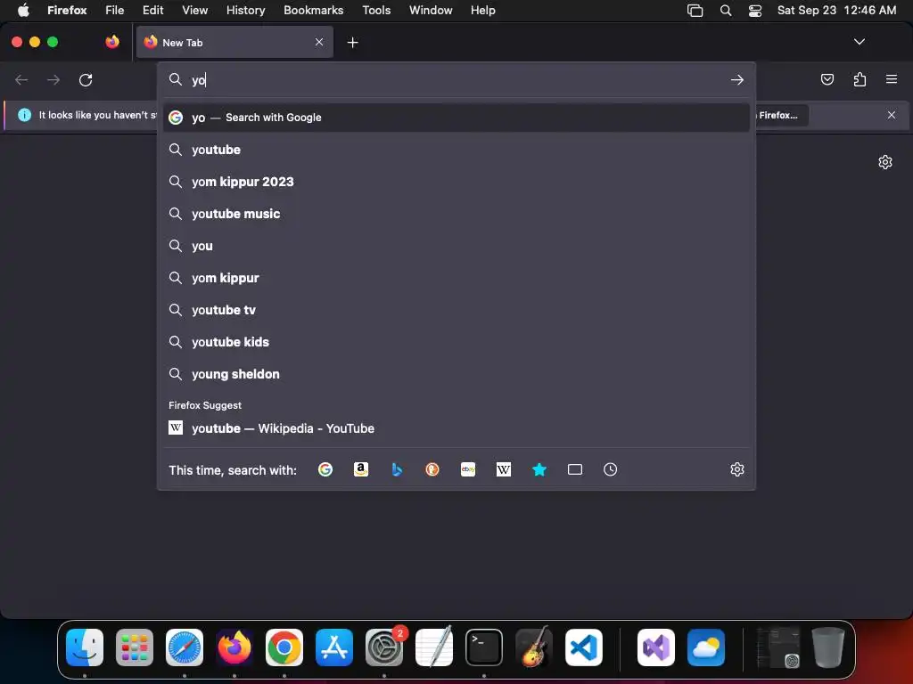
Task: Search this time with Bing icon
Action: pos(397,469)
